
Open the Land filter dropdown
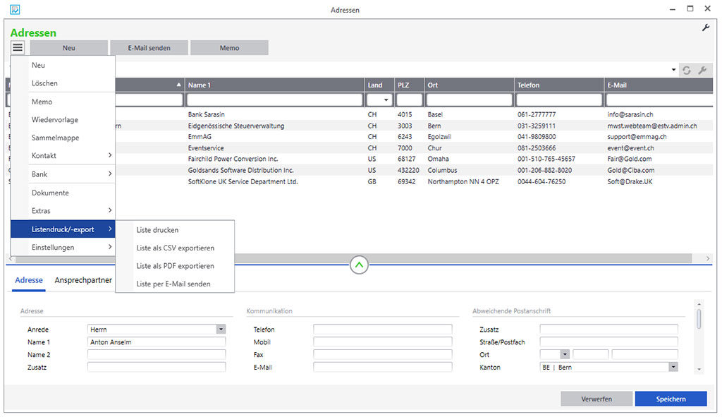(x=386, y=100)
